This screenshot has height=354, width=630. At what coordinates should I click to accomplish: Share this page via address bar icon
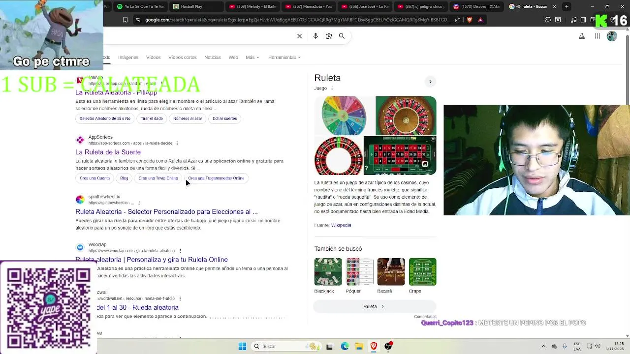[458, 20]
